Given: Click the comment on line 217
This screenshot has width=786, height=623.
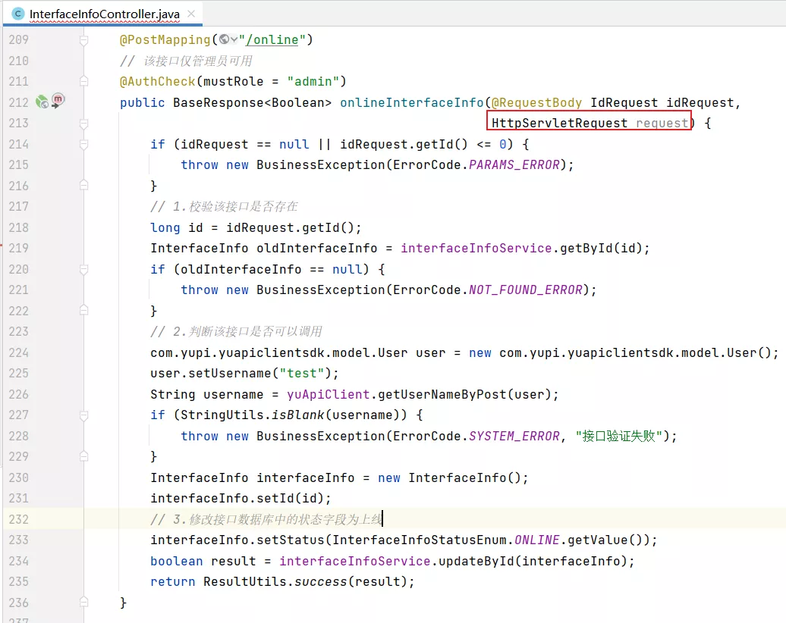Looking at the screenshot, I should 224,206.
